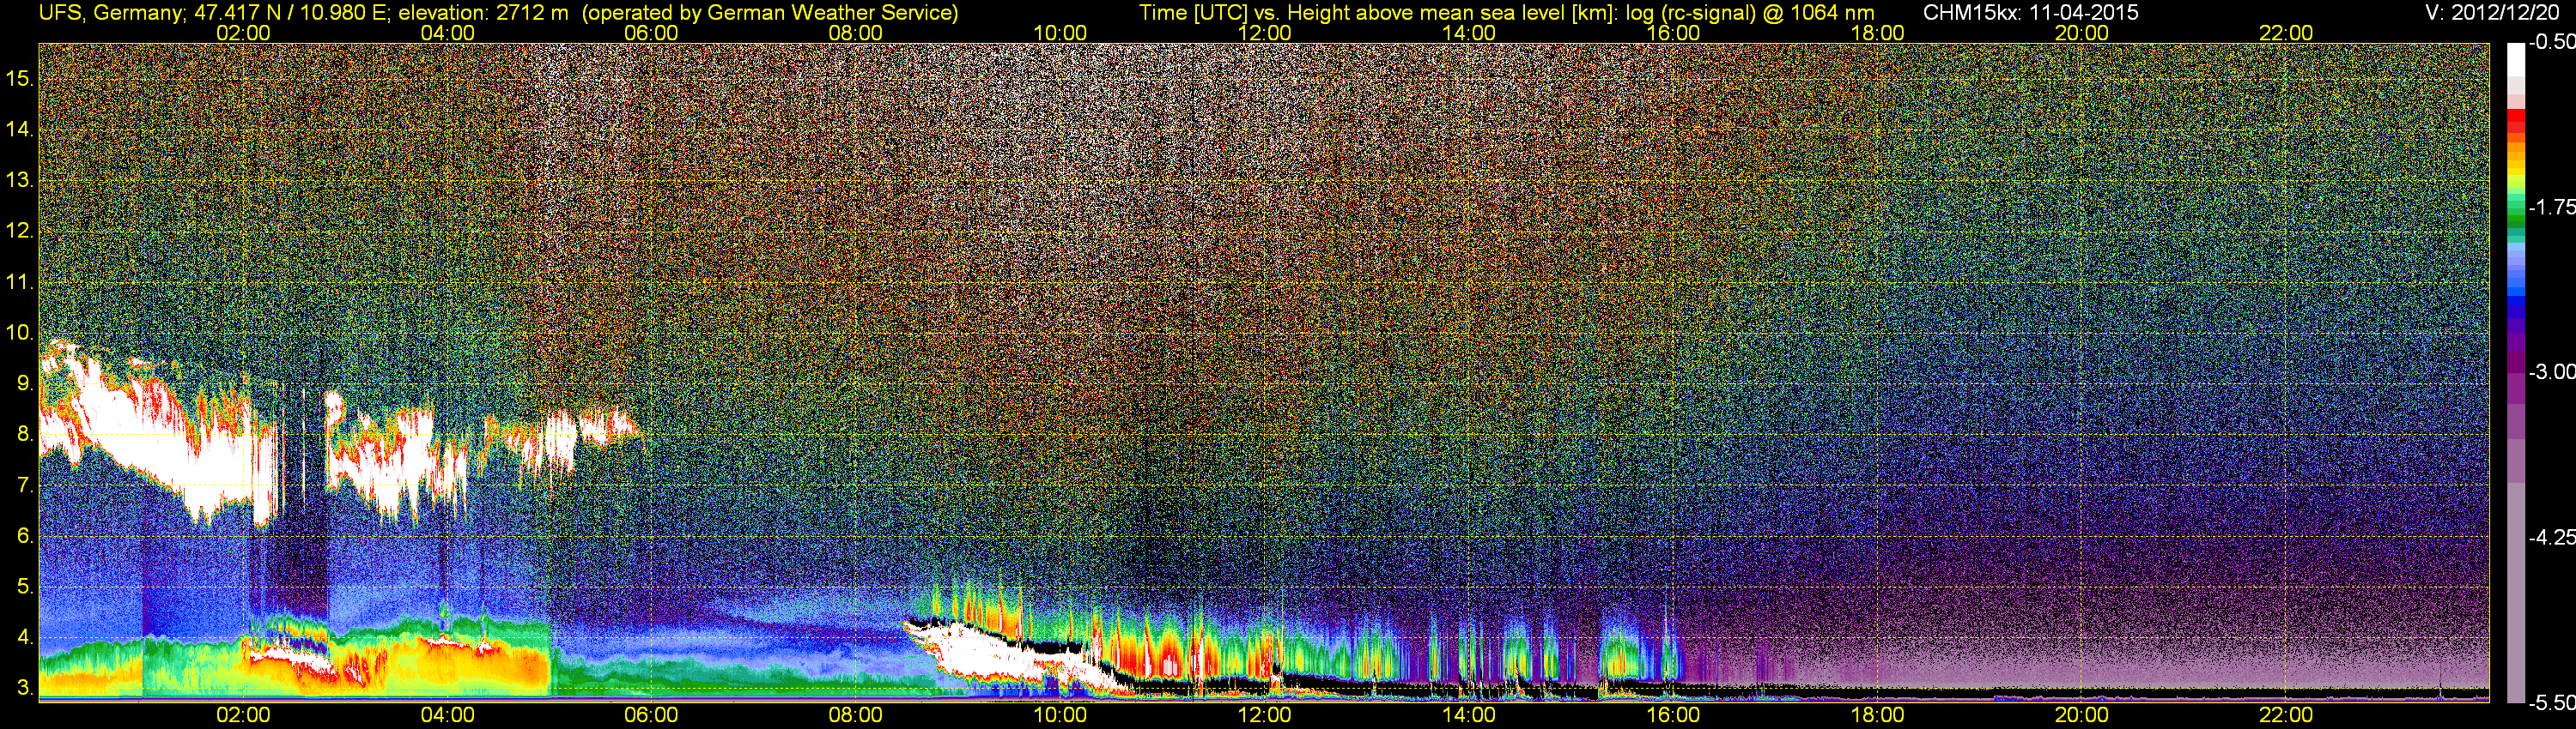The height and width of the screenshot is (729, 2576).
Task: Click the -0.50 value on color scale
Action: coord(2551,42)
